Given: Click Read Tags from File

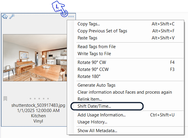Looking at the screenshot, I should 96,47.
